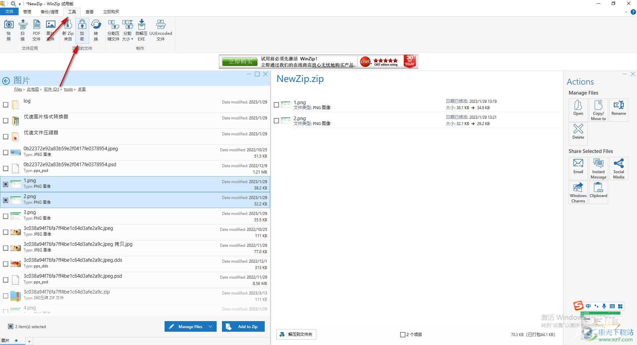
Task: Toggle the 2 个项目 select-all checkbox
Action: 402,334
